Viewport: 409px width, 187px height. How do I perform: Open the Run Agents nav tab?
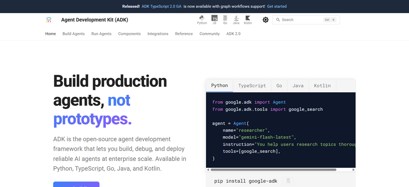(x=101, y=34)
